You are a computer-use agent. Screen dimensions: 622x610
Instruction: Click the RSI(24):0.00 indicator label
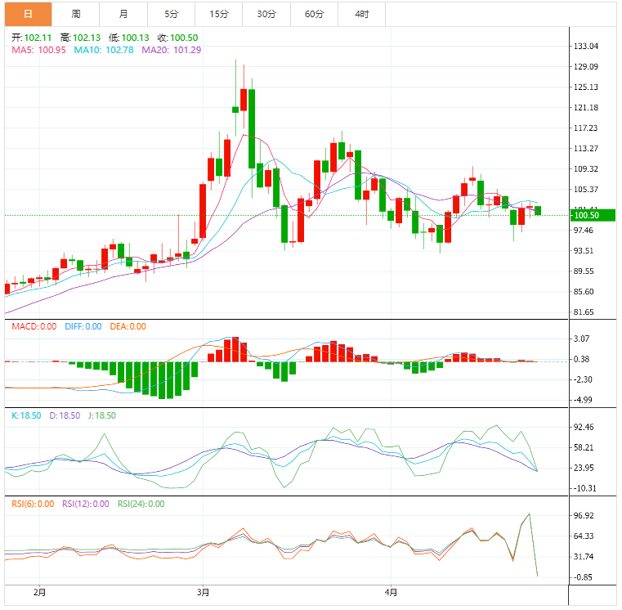(x=141, y=504)
